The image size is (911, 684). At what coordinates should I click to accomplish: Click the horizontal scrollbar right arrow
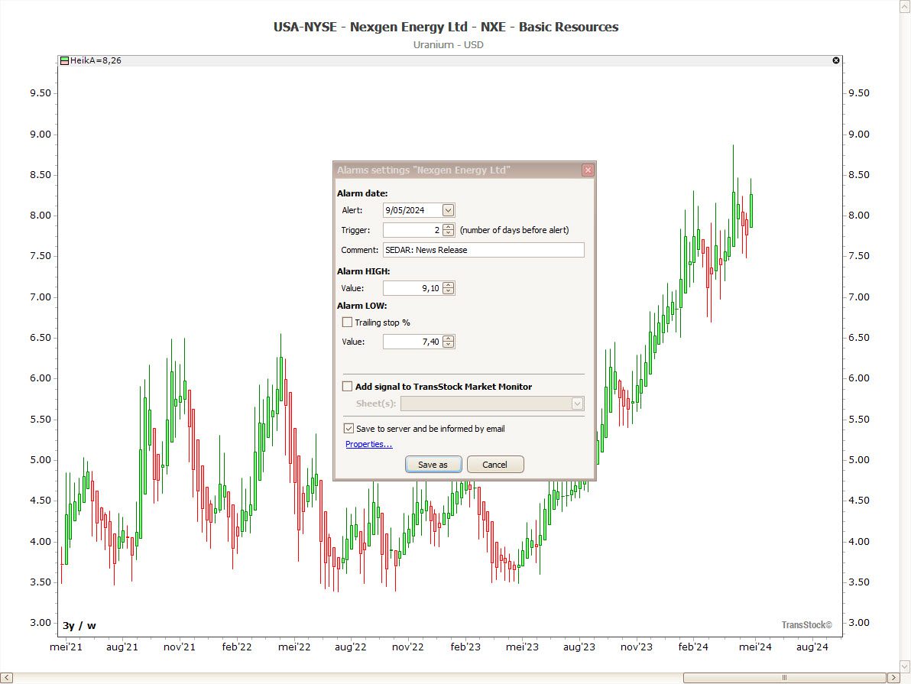click(x=892, y=677)
